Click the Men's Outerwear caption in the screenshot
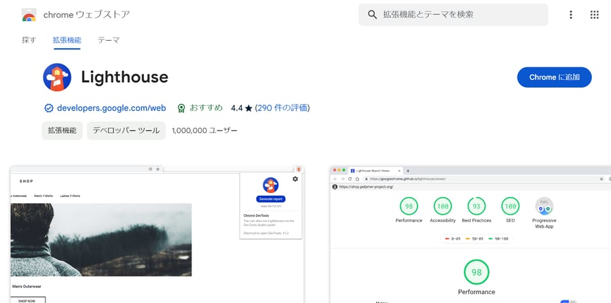Screen dimensions: 611x303 26,287
